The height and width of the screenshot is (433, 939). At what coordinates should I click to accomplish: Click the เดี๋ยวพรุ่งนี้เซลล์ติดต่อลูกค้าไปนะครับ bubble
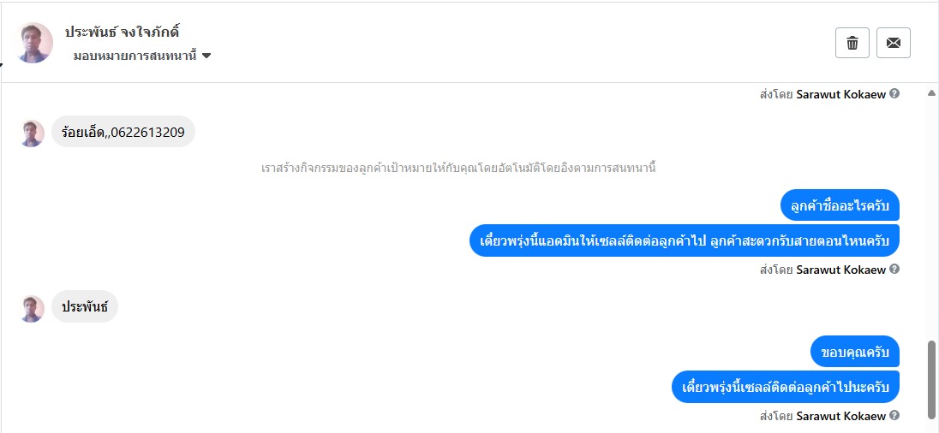785,387
